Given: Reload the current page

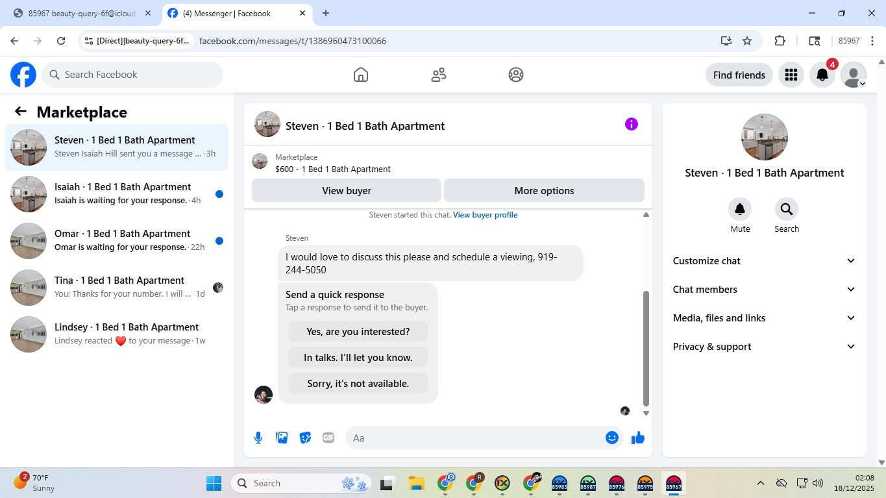Looking at the screenshot, I should 61,41.
